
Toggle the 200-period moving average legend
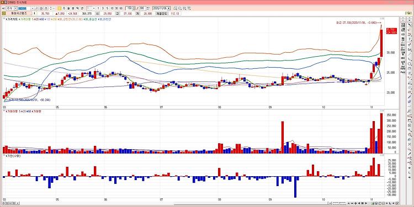tap(54, 19)
